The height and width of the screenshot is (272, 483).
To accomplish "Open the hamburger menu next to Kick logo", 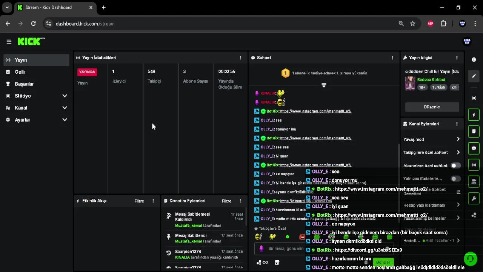I will coord(9,42).
